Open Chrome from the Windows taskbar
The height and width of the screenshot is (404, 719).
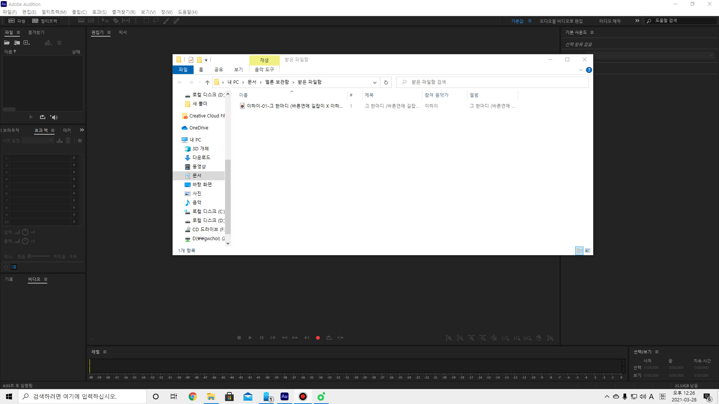(192, 397)
